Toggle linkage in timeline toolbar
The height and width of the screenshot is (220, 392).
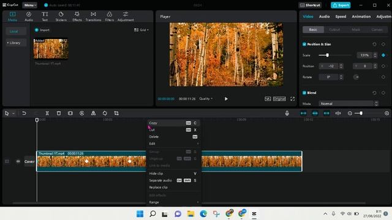[326, 113]
